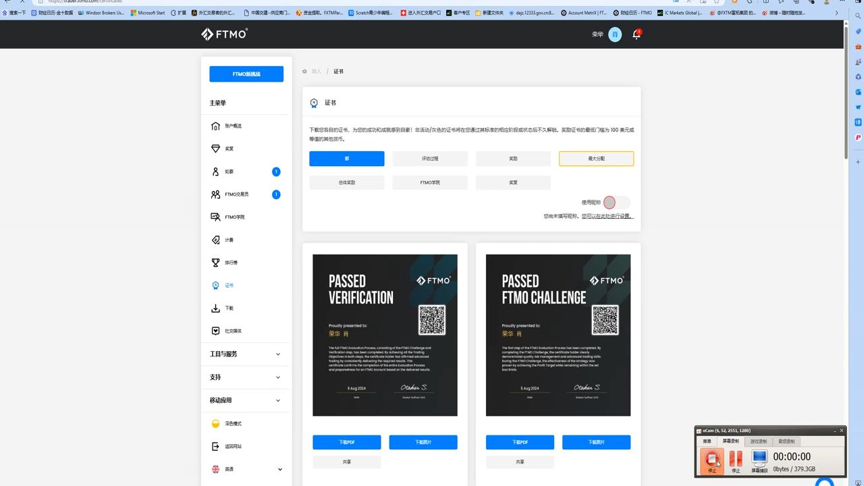Click 下载图片 under Passed FTMO Challenge certificate
864x486 pixels.
pos(596,442)
